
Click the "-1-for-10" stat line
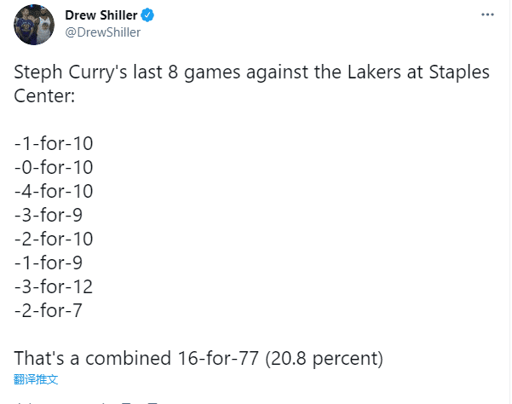(54, 143)
